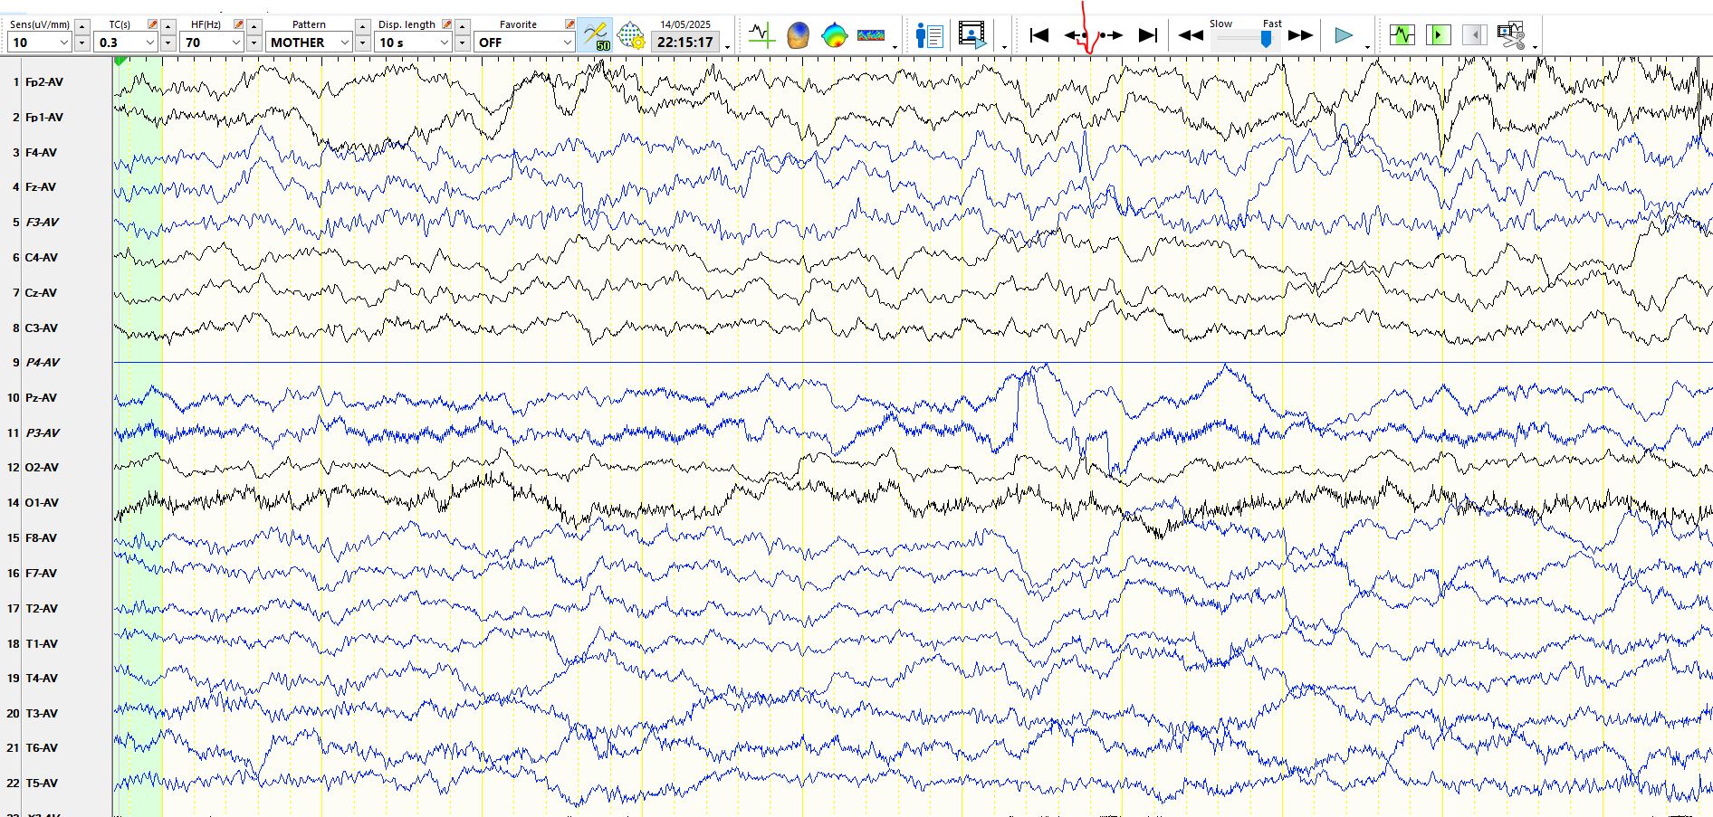Screen dimensions: 1713x817
Task: Click the green event marker atop the trace
Action: pos(120,61)
